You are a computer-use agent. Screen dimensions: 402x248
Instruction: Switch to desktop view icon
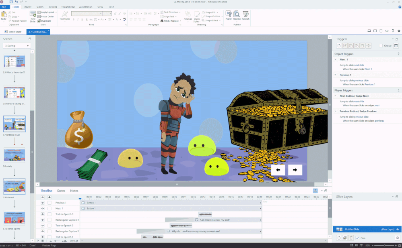369,30
